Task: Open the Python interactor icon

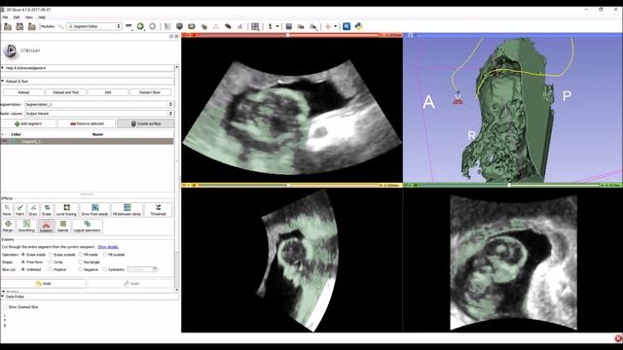Action: pos(359,26)
